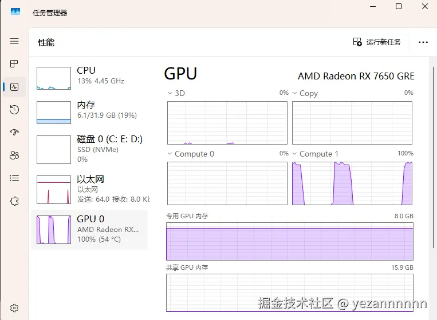
Task: Open the Processes page icon
Action: pyautogui.click(x=14, y=64)
